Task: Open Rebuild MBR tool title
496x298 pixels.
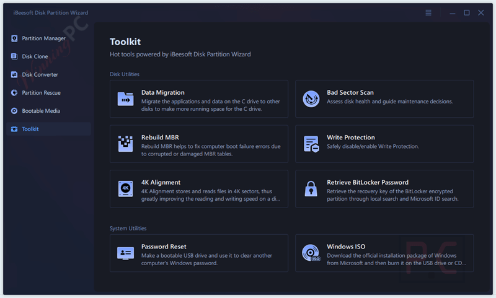Action: coord(160,138)
